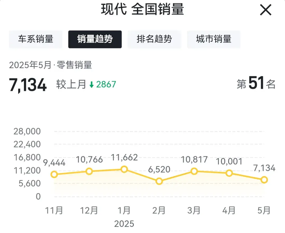Click the 11月 x-axis label
285x233 pixels.
pos(54,211)
